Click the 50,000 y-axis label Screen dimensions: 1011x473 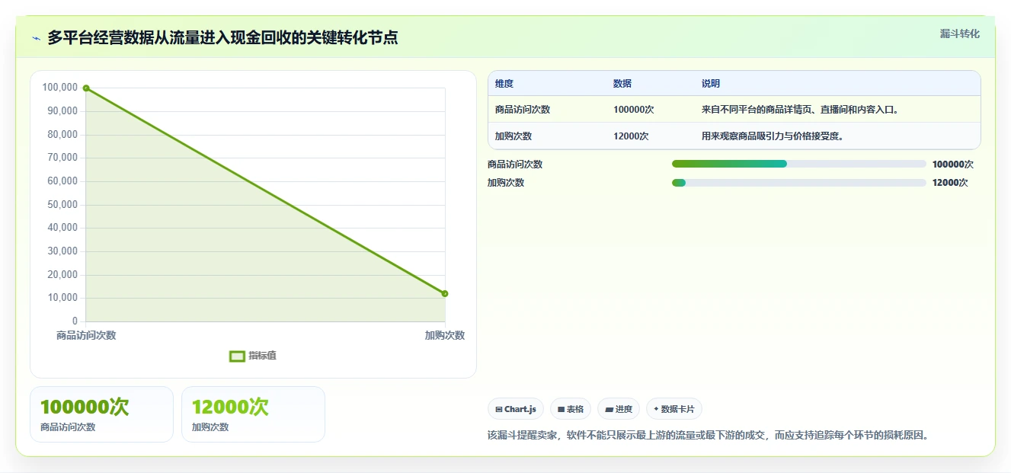click(63, 204)
